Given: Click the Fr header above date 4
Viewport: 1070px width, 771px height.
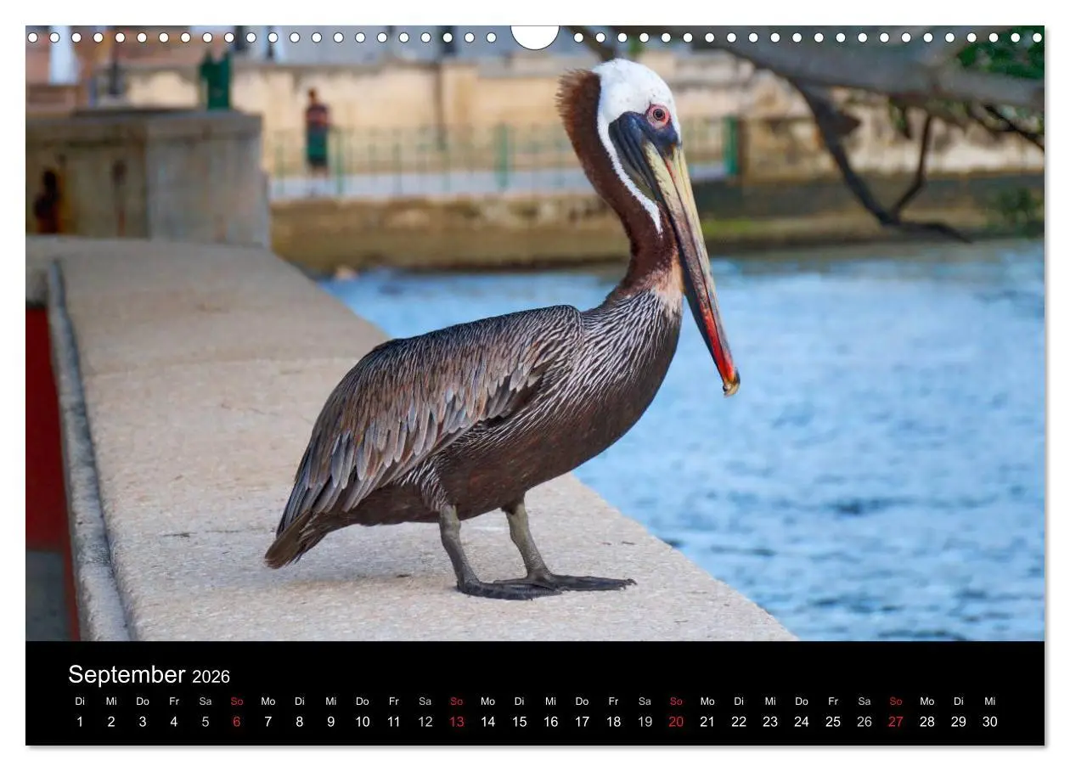Looking at the screenshot, I should (173, 701).
